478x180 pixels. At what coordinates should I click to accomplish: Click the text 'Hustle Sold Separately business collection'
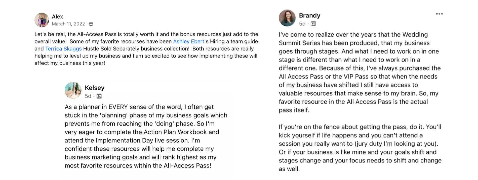pos(136,49)
